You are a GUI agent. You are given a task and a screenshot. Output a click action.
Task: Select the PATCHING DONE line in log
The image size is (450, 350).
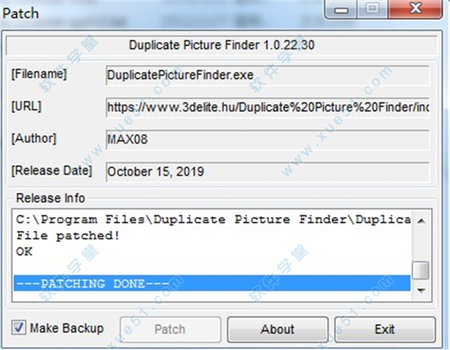[x=211, y=283]
